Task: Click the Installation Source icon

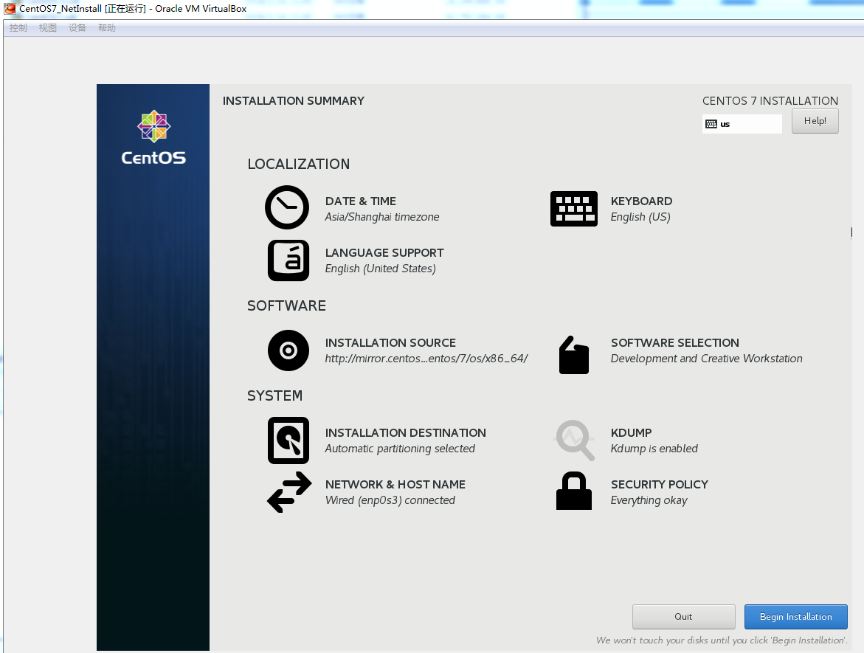Action: (288, 350)
